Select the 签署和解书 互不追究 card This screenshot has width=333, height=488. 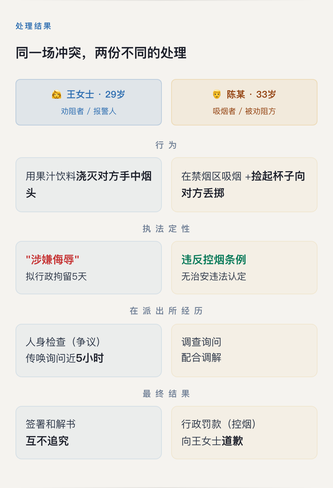89,432
